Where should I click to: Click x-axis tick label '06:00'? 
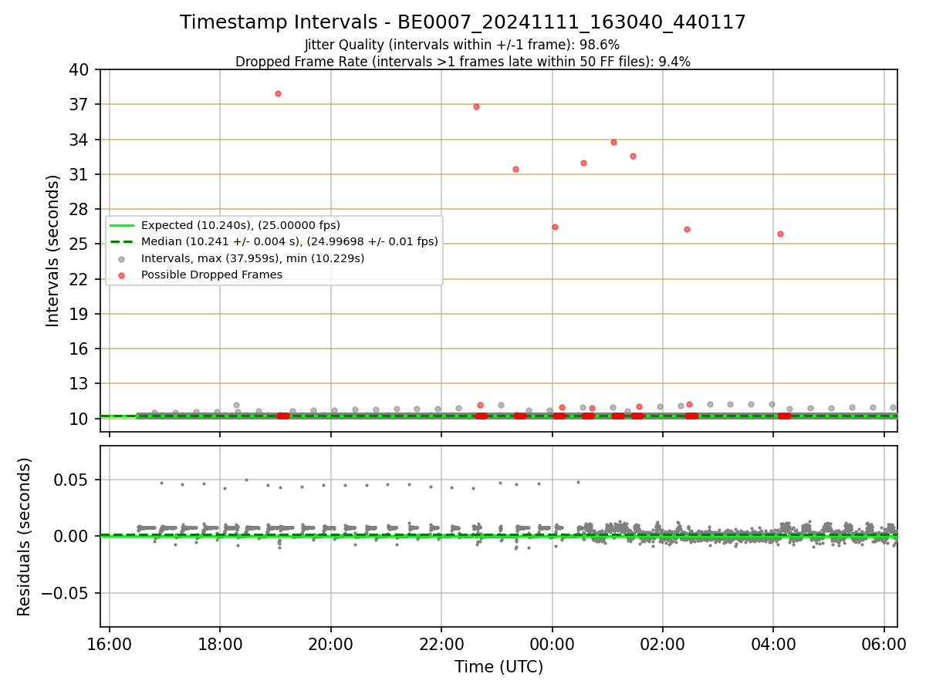tap(884, 644)
